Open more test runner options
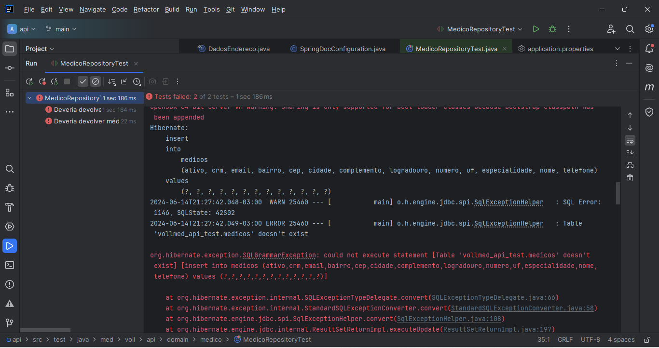 (x=178, y=81)
